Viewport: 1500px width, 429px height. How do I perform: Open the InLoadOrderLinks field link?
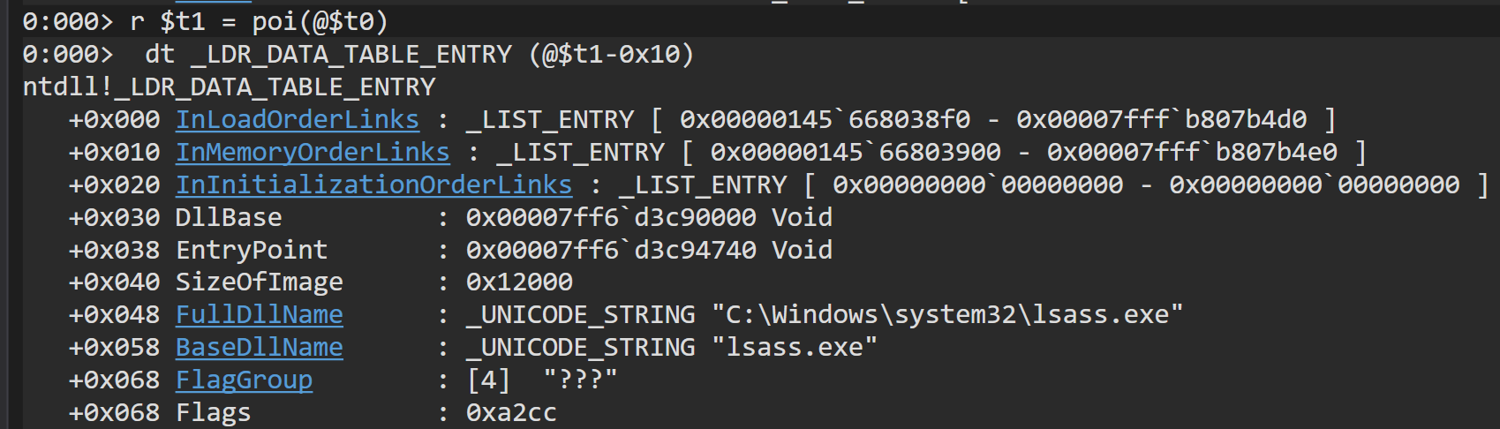point(297,119)
